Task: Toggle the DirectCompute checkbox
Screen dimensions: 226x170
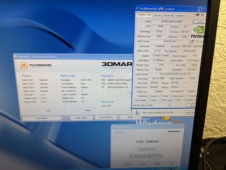Action: click(x=171, y=96)
